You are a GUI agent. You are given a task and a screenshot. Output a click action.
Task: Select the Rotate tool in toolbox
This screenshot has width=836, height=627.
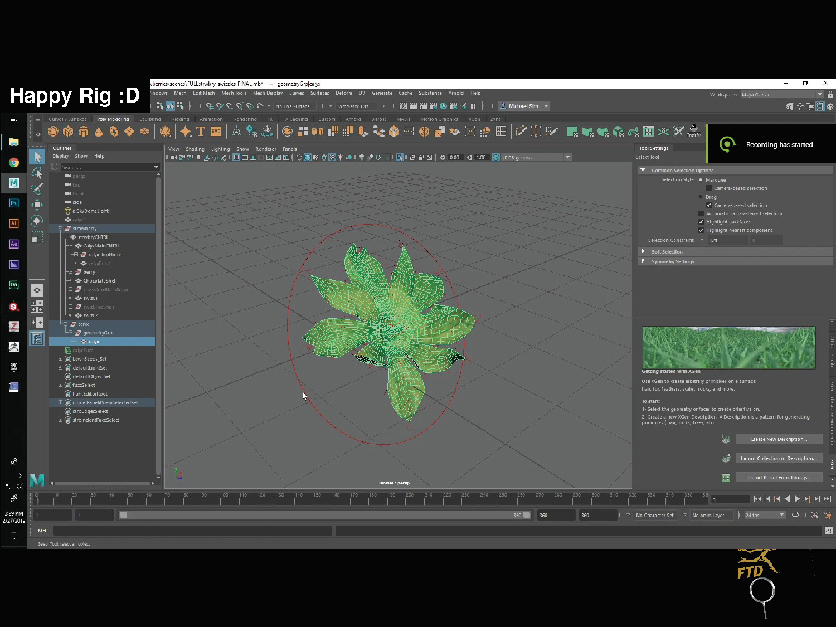tap(37, 221)
